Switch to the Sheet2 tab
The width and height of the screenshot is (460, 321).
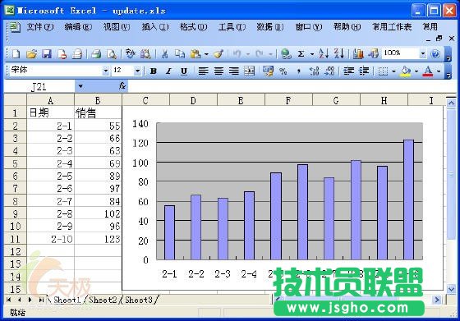[x=103, y=300]
